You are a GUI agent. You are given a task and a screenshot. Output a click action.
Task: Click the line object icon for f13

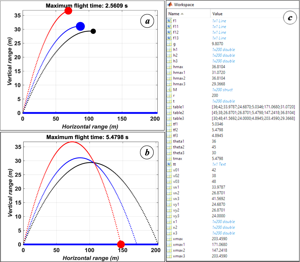click(169, 38)
